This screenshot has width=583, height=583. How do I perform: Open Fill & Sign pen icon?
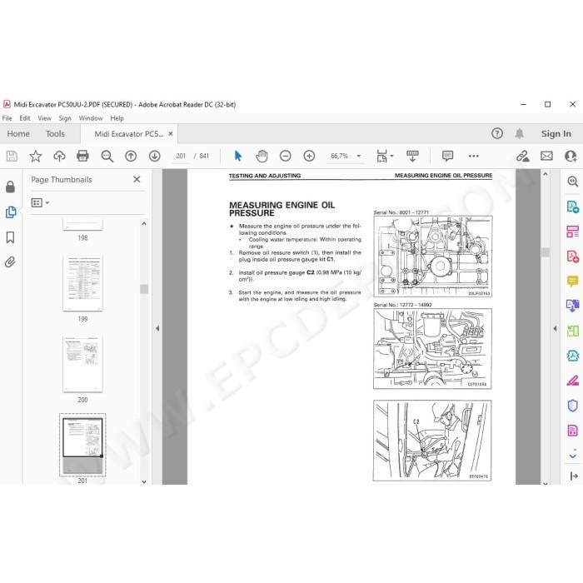573,381
